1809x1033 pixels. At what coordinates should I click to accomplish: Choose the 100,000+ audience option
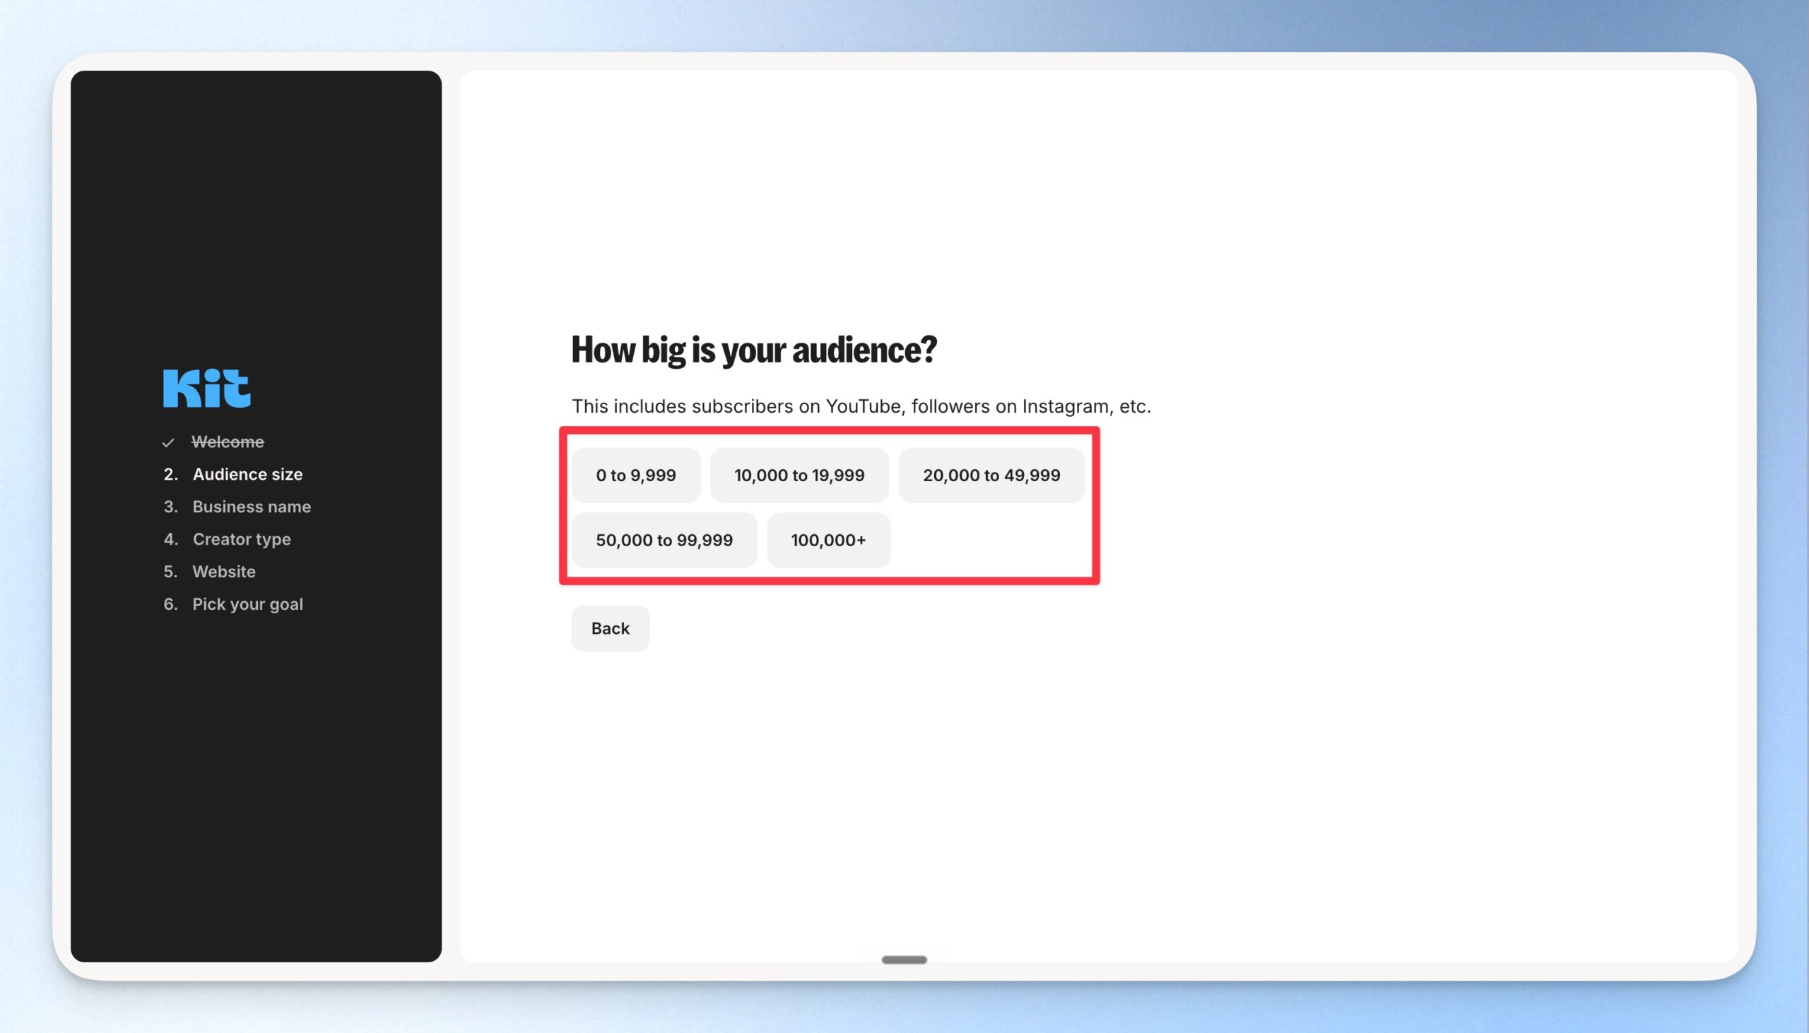click(828, 540)
